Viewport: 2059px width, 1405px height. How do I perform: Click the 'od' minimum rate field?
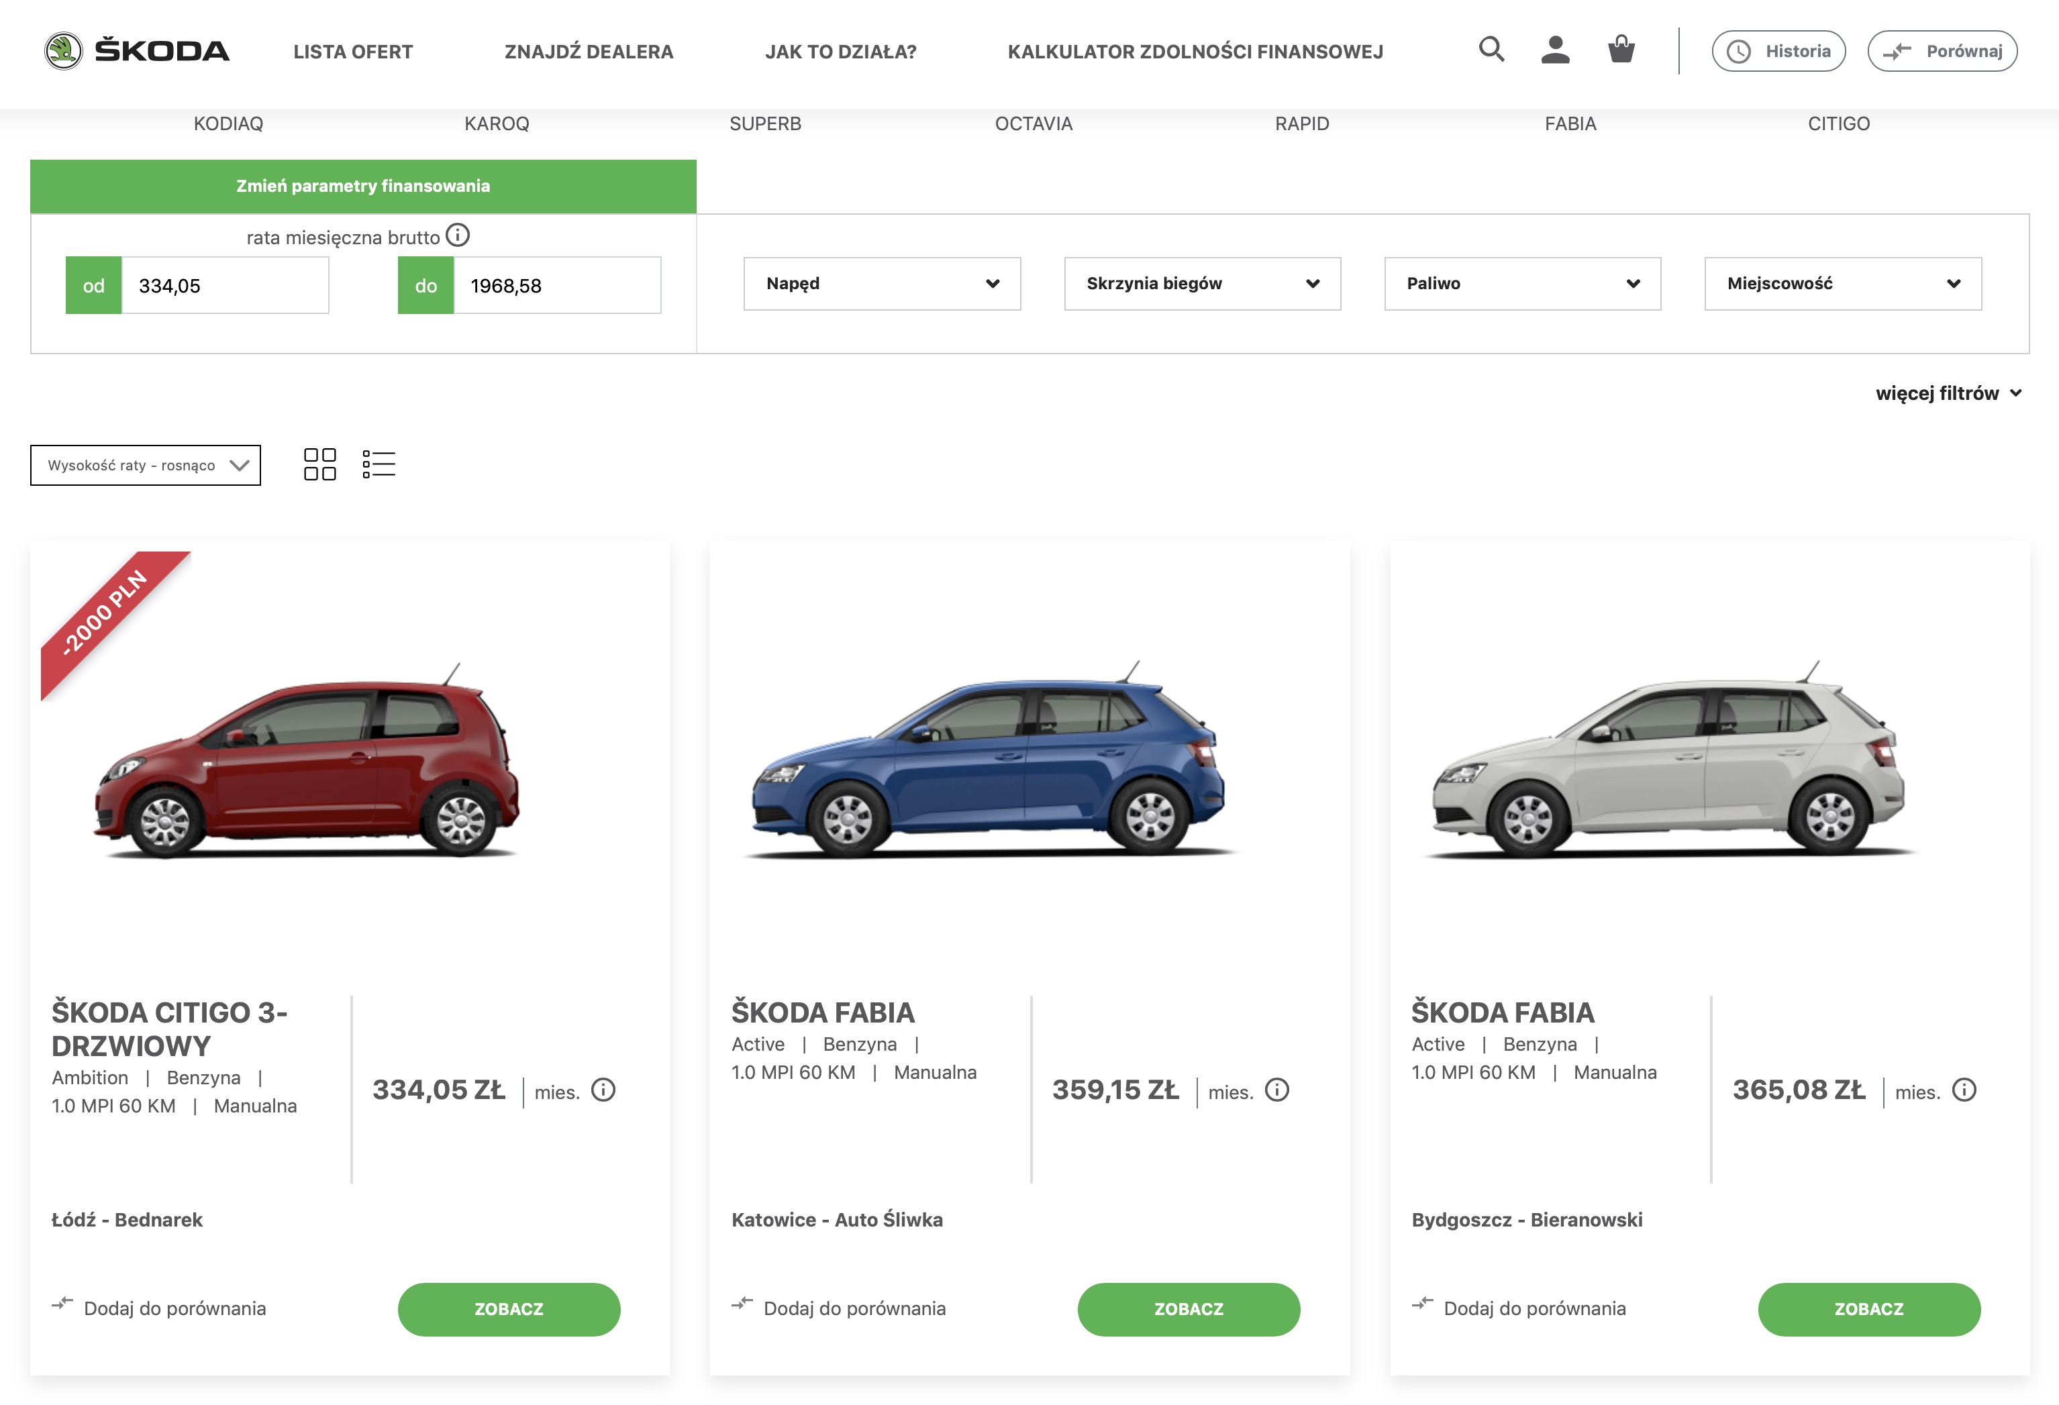(x=225, y=285)
